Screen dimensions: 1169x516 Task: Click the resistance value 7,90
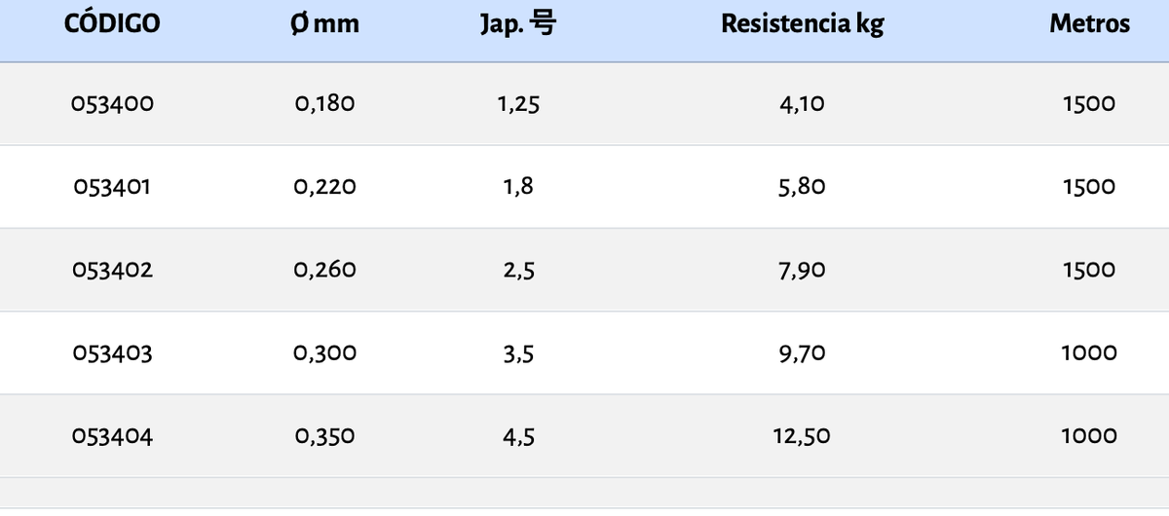[x=802, y=270]
